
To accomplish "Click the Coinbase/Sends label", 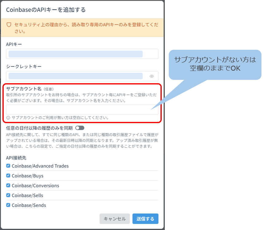I will coord(29,205).
